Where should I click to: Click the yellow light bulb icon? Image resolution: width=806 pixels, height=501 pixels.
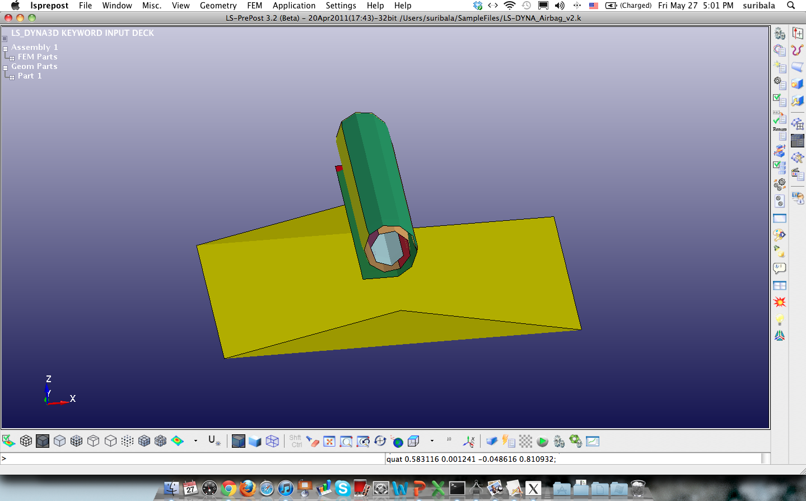point(780,319)
